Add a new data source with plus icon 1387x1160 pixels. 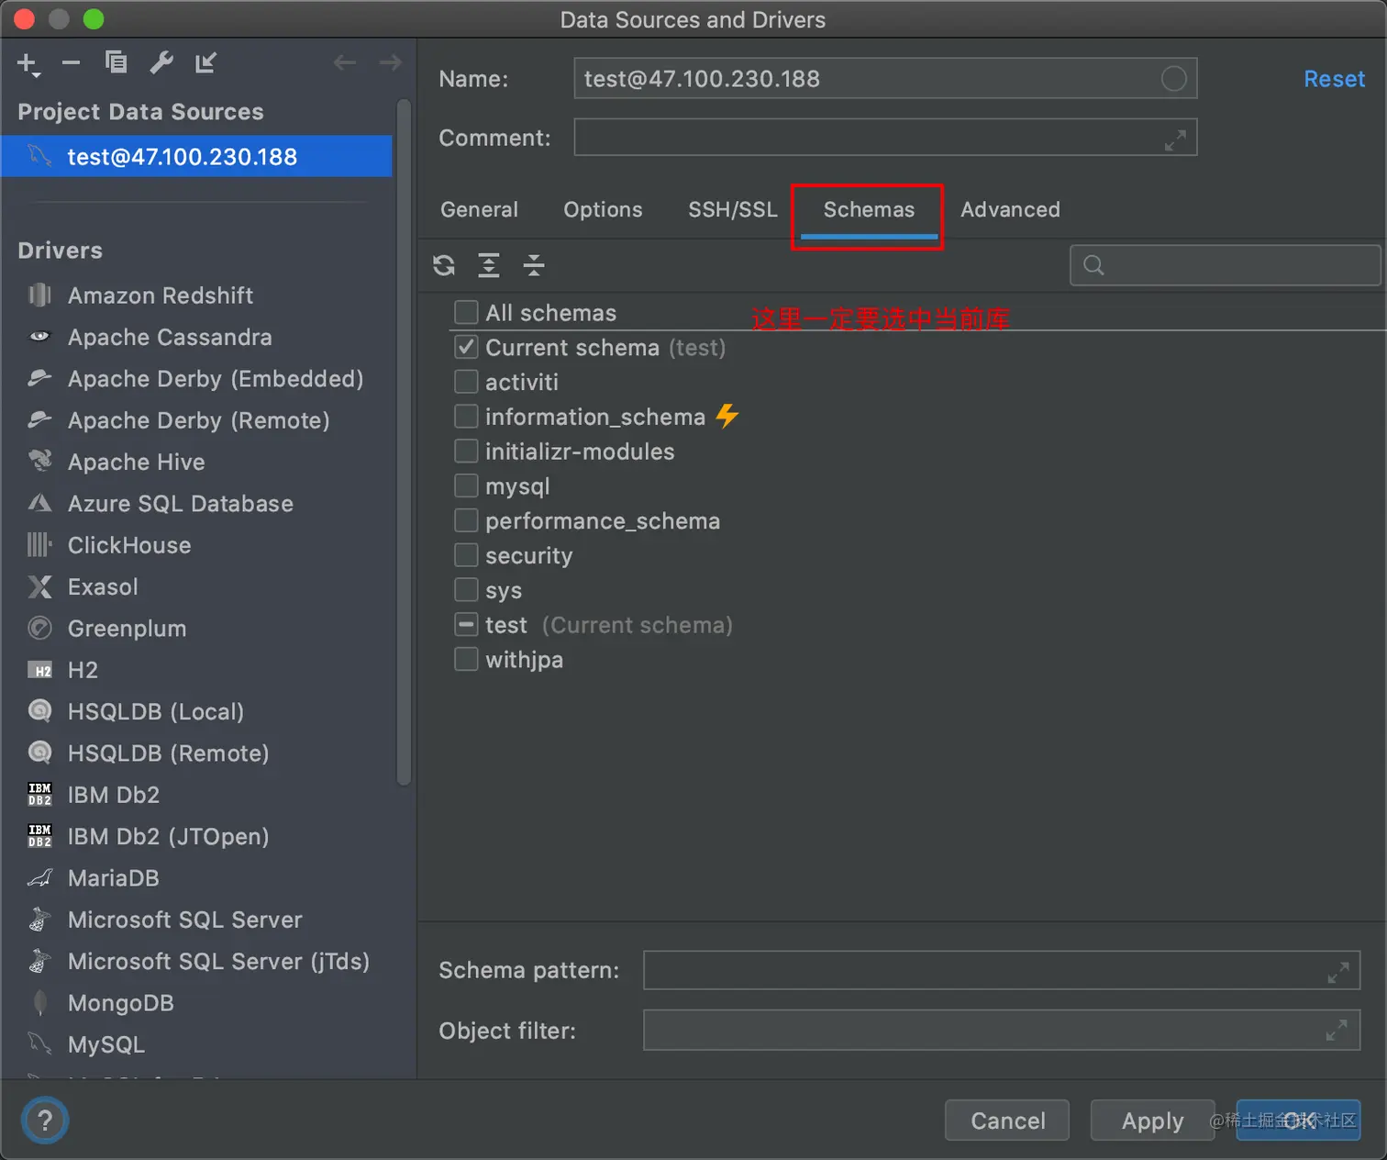(28, 63)
